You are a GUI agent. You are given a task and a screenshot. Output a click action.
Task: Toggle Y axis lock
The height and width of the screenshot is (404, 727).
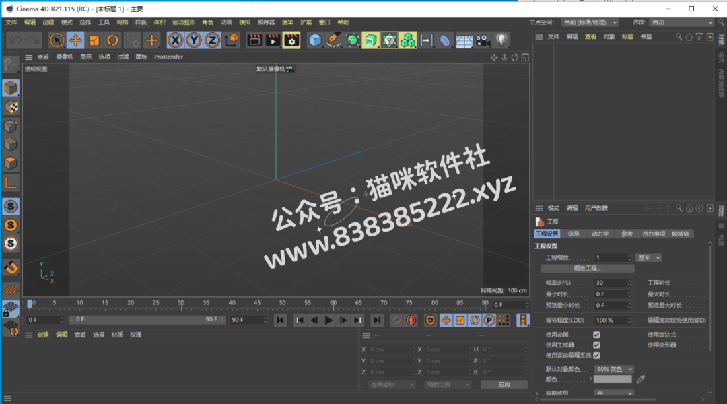(194, 40)
